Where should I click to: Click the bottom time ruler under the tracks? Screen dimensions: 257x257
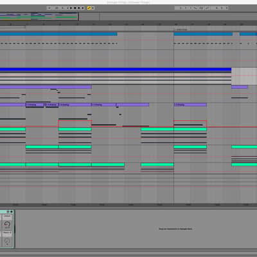pos(128,205)
